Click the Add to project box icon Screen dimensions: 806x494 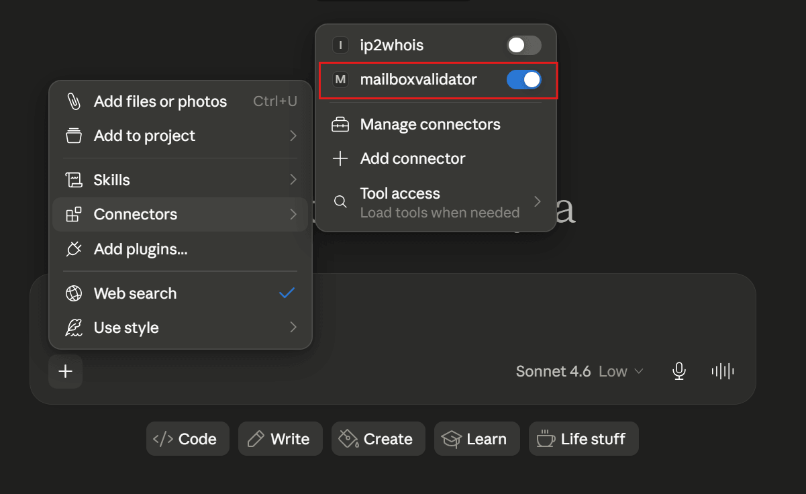tap(74, 136)
